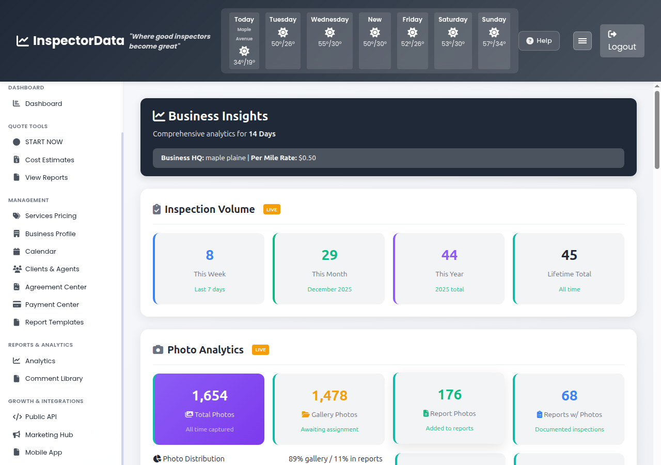Click the Marketing Hub megaphone icon

point(16,435)
